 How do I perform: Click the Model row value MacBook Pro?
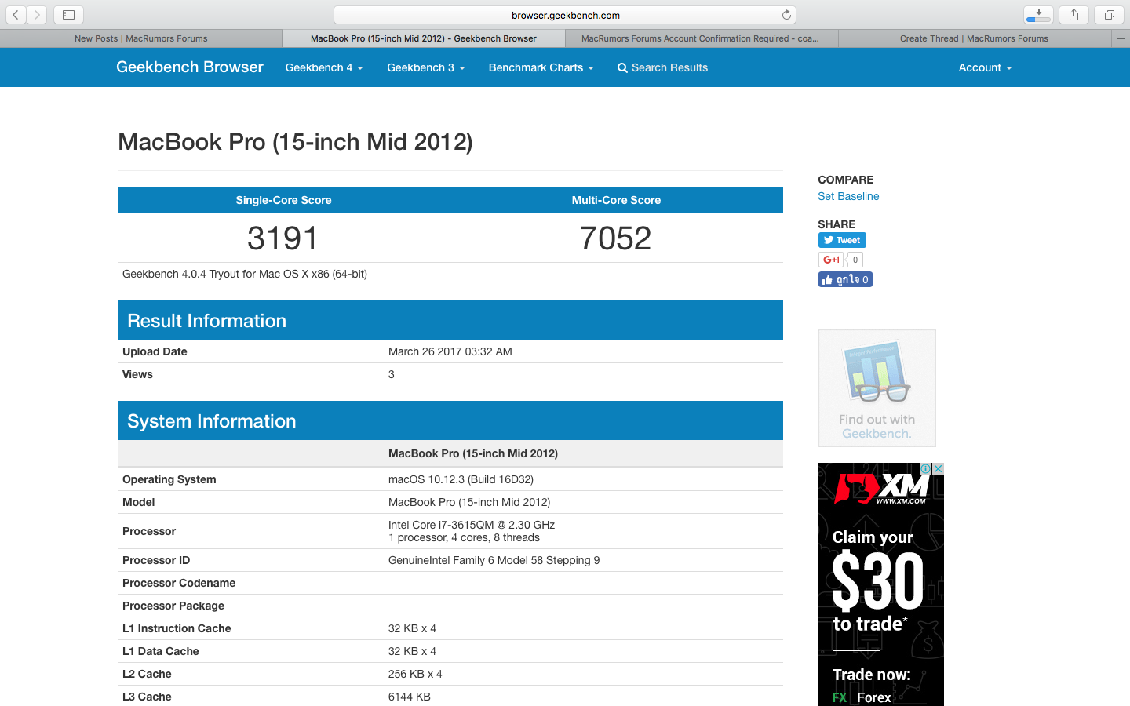pos(469,502)
